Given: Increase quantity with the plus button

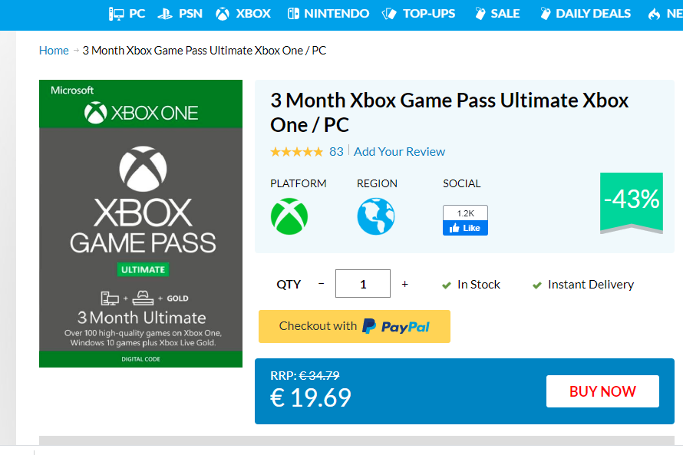Looking at the screenshot, I should 404,284.
